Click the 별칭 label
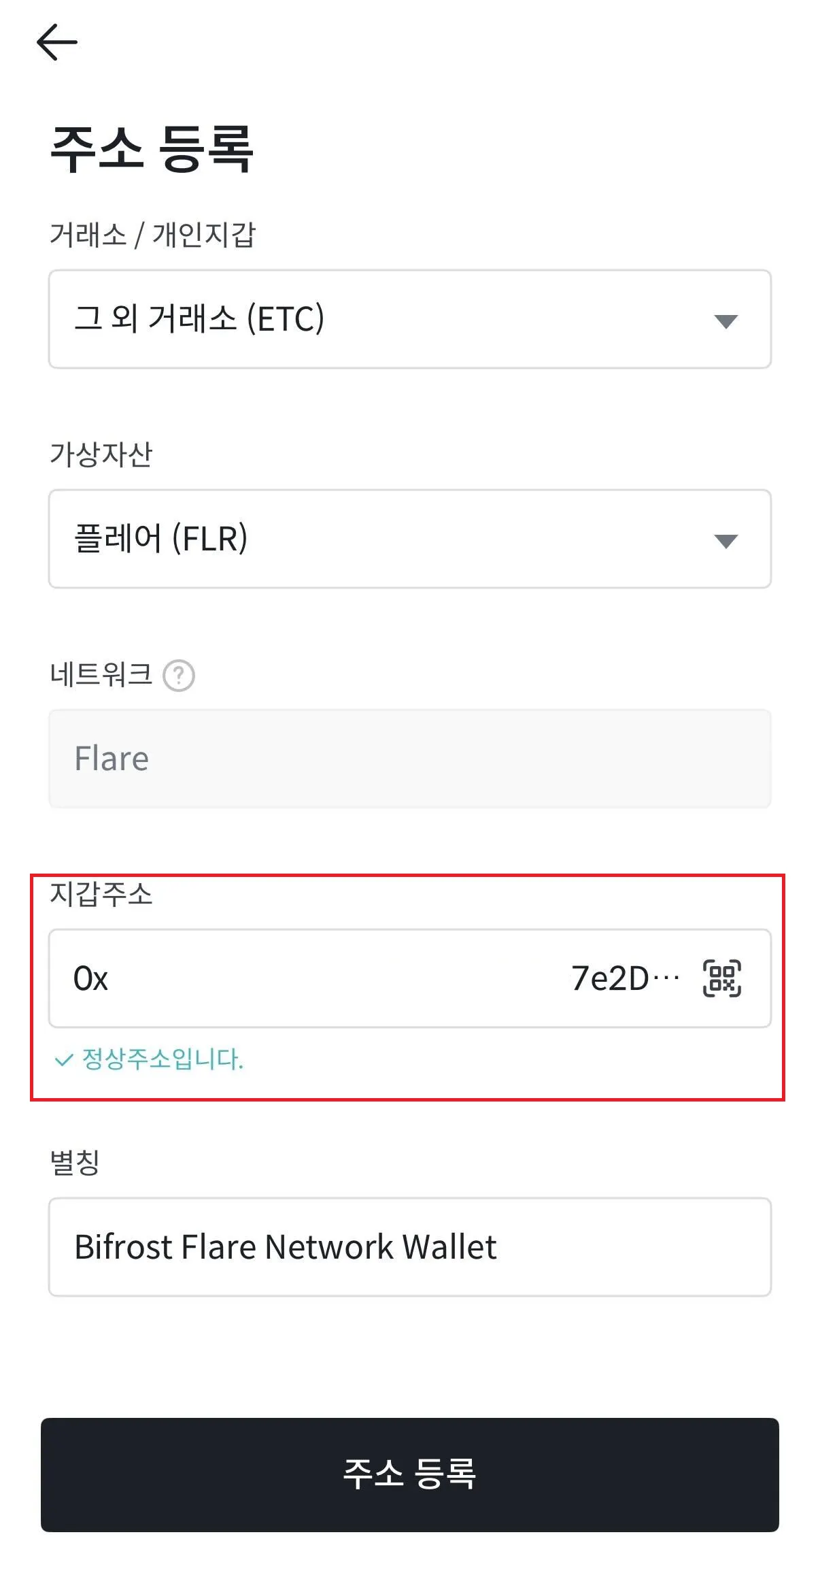Screen dimensions: 820x1573 click(x=75, y=1163)
